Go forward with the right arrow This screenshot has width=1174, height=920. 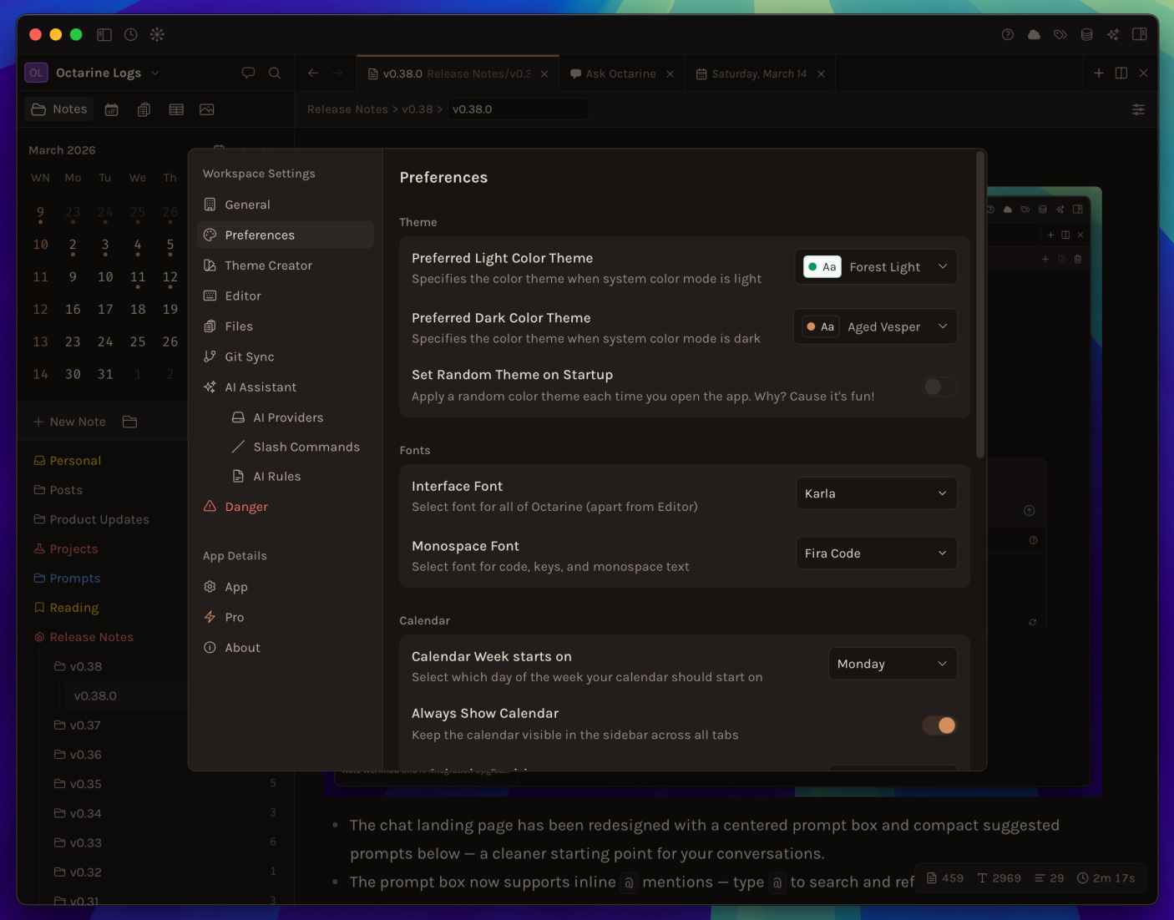coord(337,73)
